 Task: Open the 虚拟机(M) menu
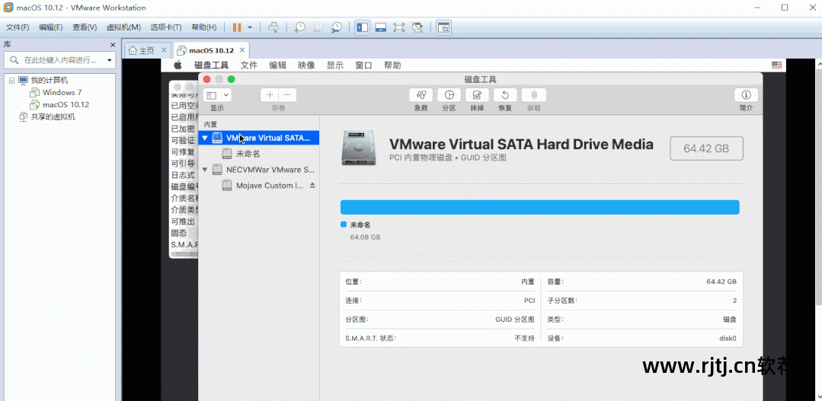pos(123,27)
